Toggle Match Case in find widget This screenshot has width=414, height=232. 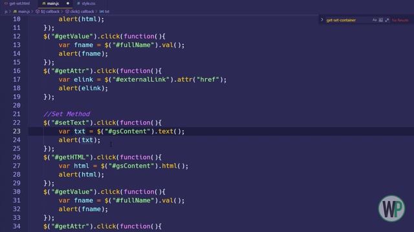[x=375, y=20]
